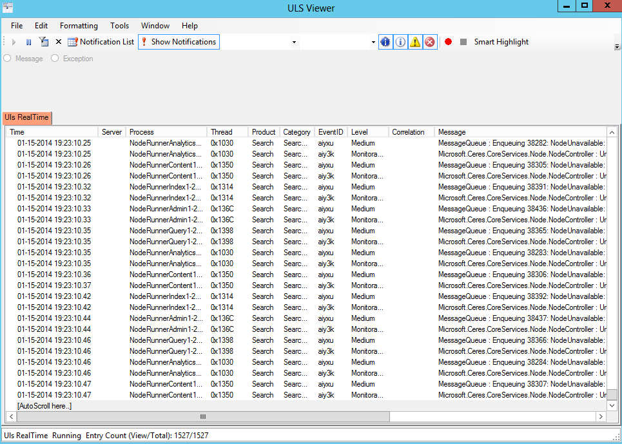Image resolution: width=622 pixels, height=444 pixels.
Task: Sort by the Level column header
Action: click(x=368, y=132)
